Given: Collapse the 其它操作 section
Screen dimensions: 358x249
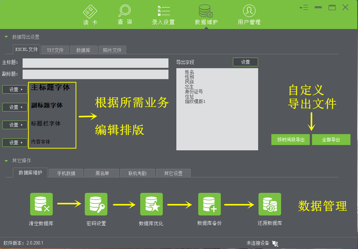Looking at the screenshot, I should pyautogui.click(x=5, y=160).
